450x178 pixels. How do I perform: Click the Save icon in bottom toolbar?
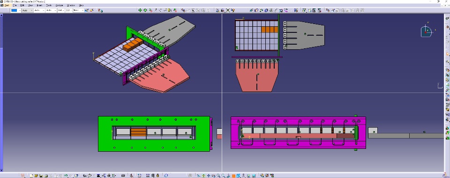(x=41, y=175)
